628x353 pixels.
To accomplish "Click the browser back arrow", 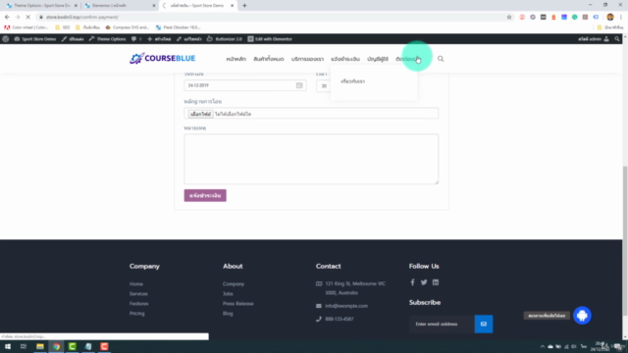I will [x=7, y=17].
